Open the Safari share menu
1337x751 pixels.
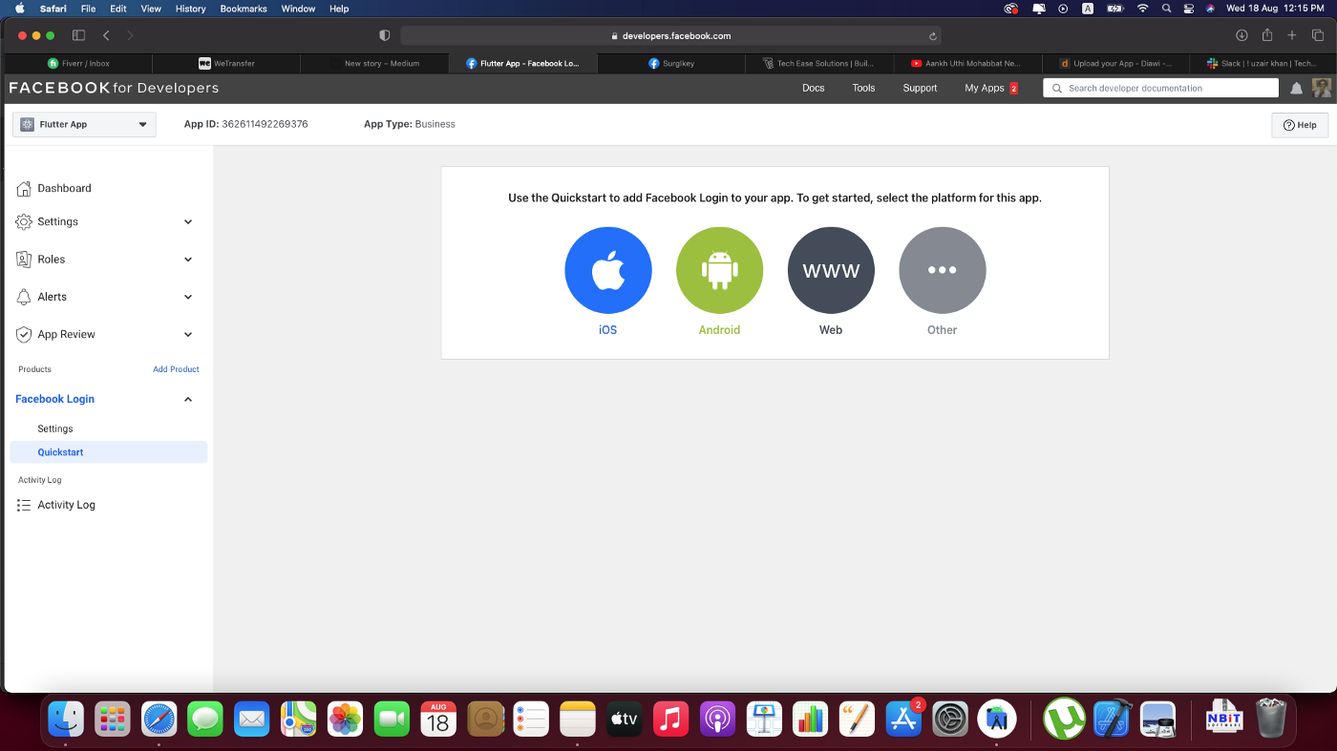point(1267,35)
